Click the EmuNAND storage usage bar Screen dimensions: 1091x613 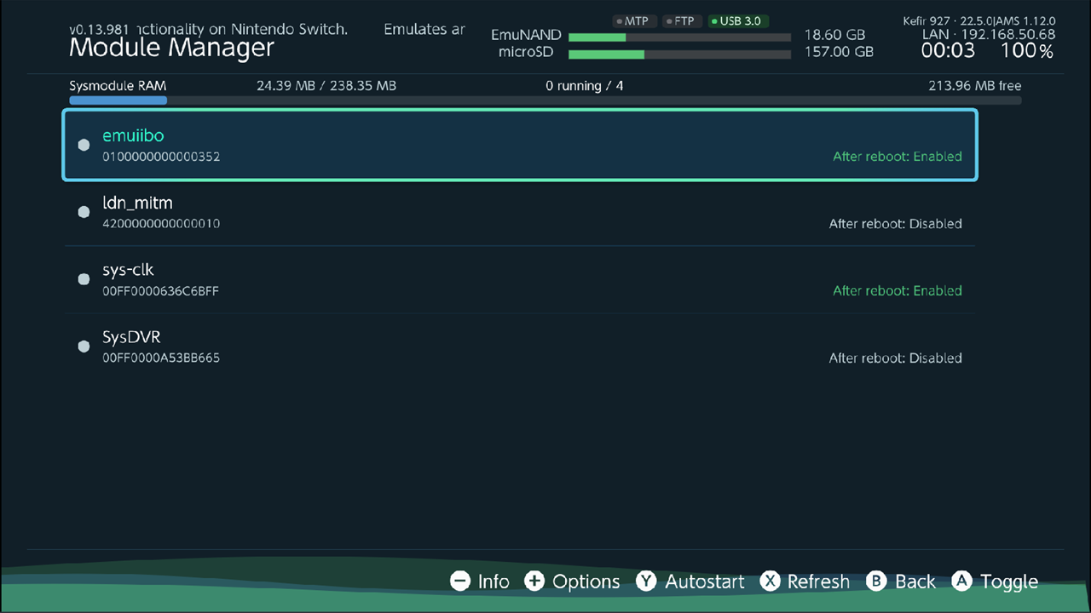(x=679, y=37)
